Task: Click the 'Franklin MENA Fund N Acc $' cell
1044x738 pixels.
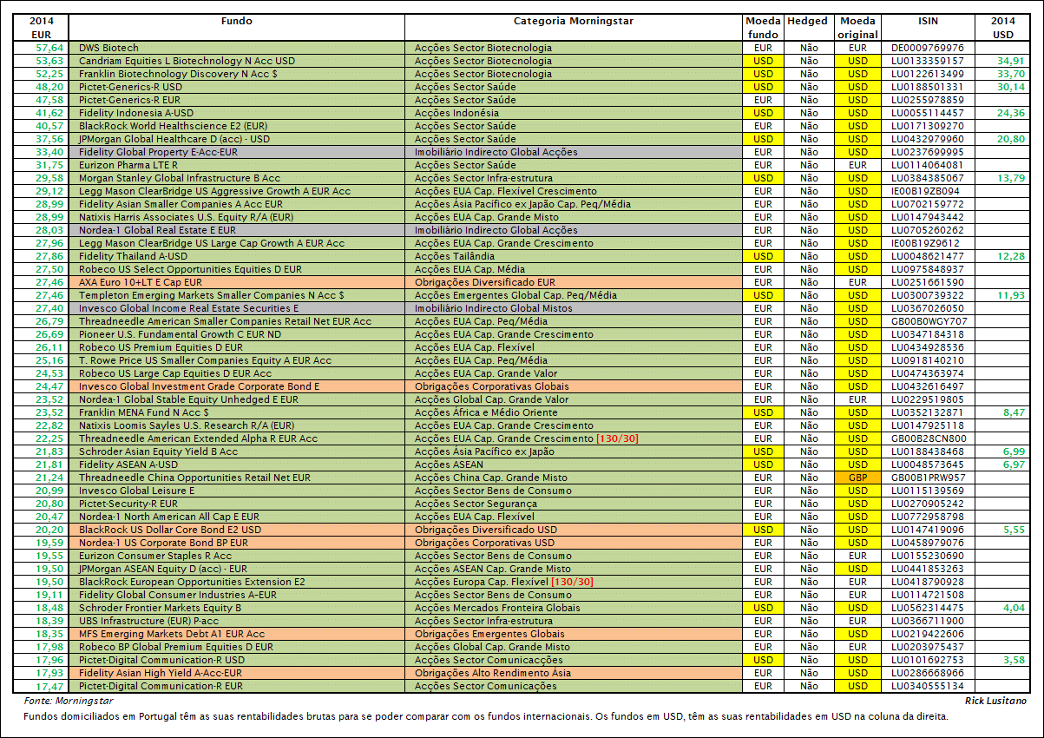Action: click(237, 412)
